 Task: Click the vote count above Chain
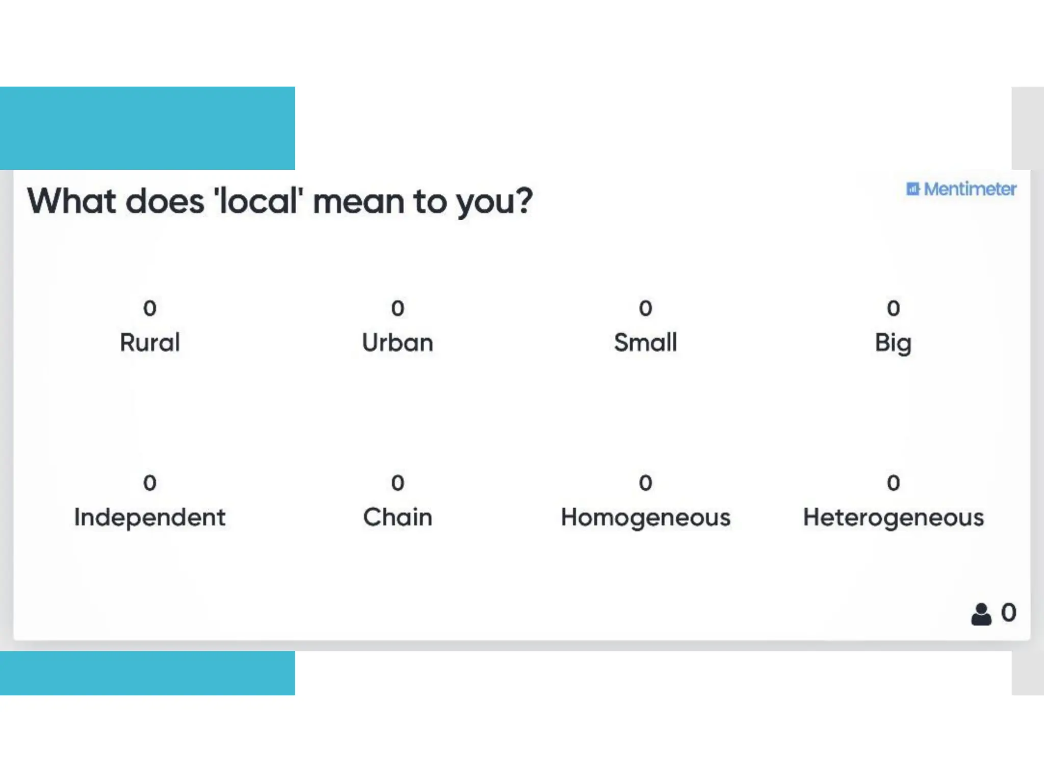(398, 483)
